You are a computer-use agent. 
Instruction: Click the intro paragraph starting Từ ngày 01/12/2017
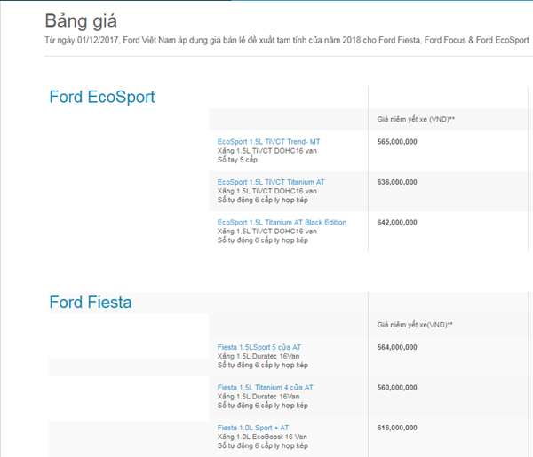(284, 41)
